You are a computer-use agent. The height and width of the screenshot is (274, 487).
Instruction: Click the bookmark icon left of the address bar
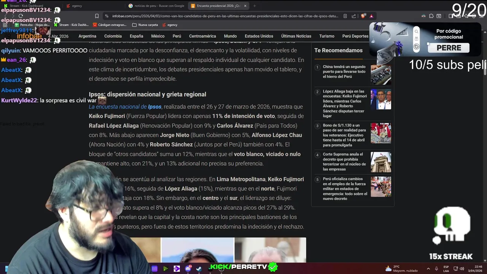click(97, 16)
